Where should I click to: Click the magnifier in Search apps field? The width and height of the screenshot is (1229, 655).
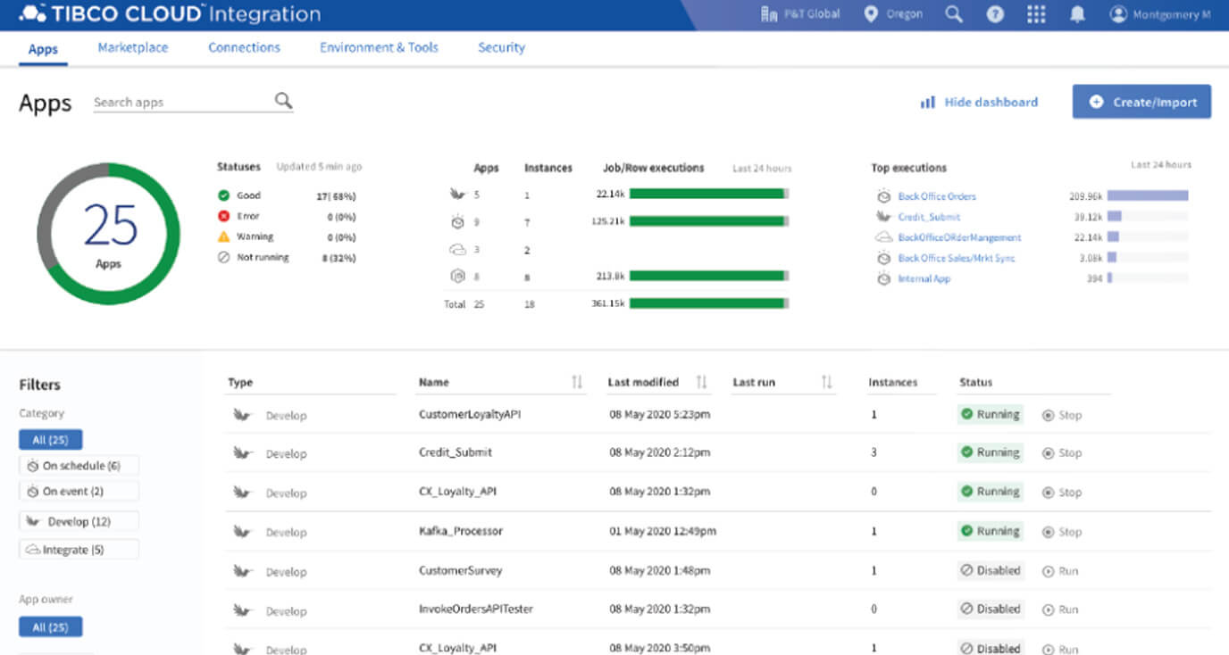click(283, 101)
